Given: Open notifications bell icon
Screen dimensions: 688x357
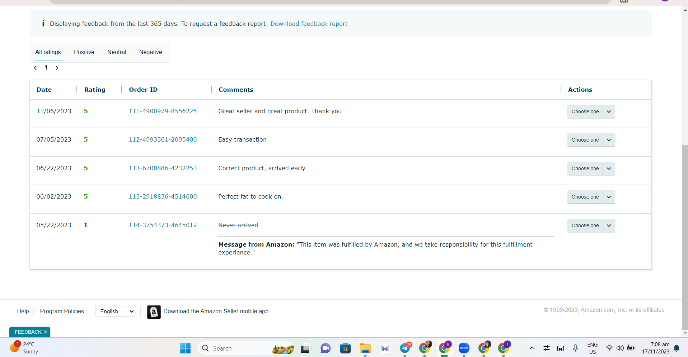Looking at the screenshot, I should click(677, 348).
